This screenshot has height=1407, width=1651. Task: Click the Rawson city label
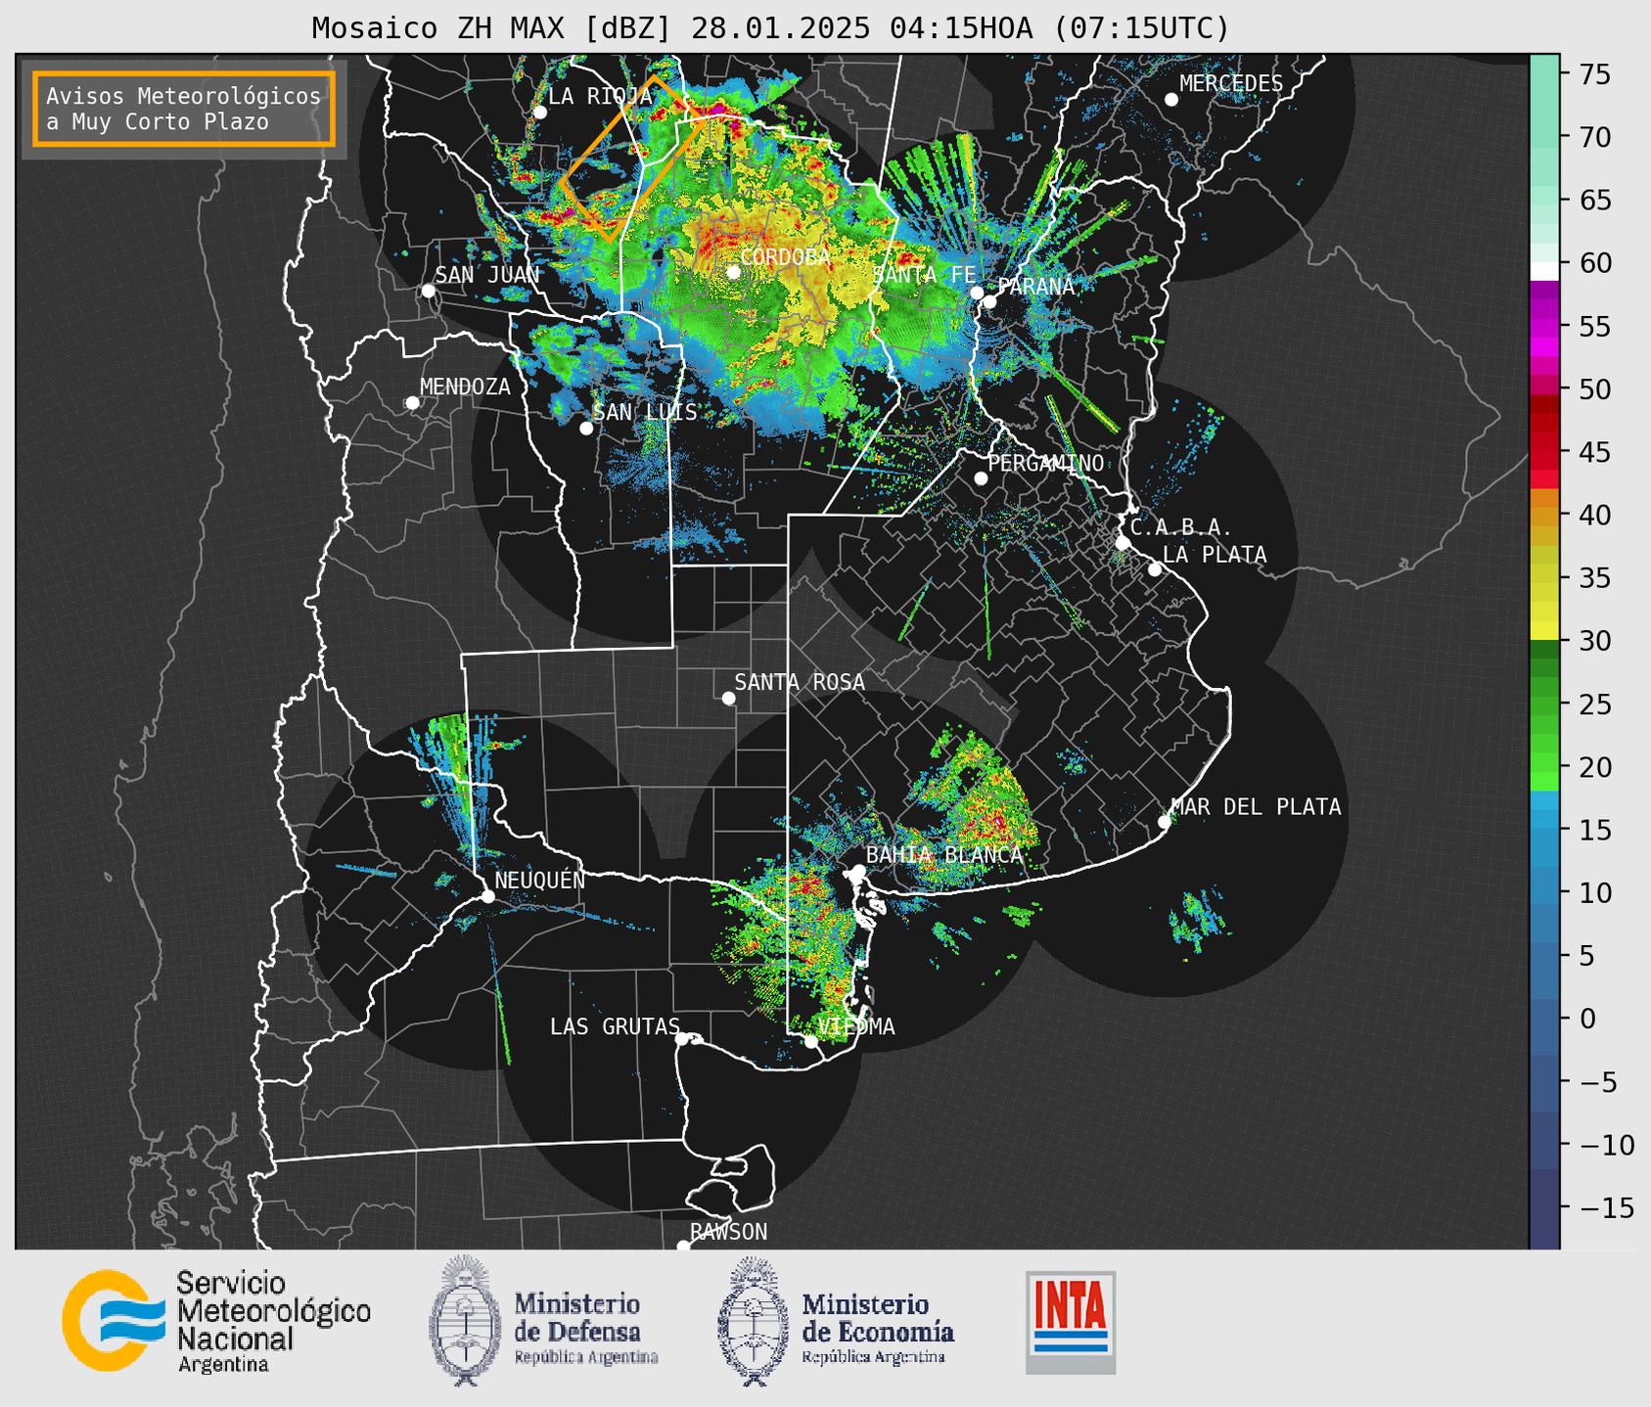(728, 1232)
